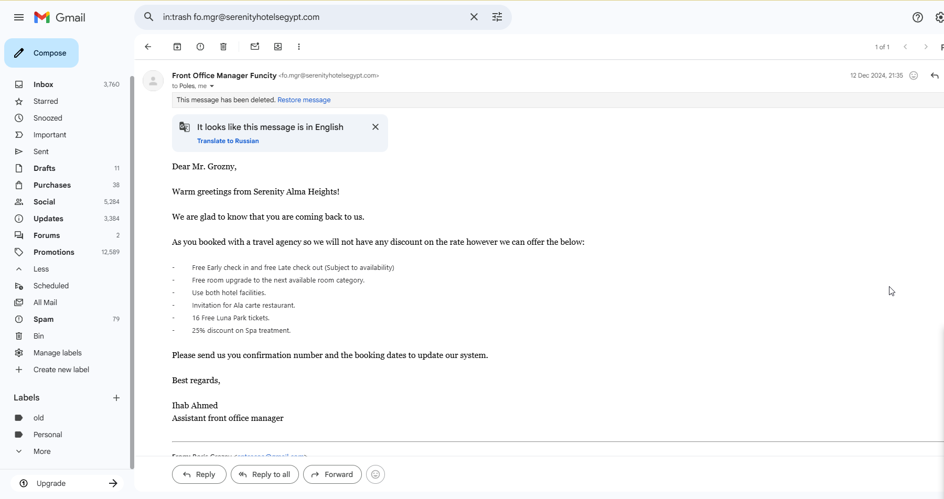This screenshot has width=944, height=499.
Task: Expand More labels in sidebar
Action: [x=42, y=451]
